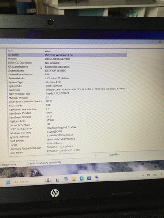Select the System Manufacturer row
Viewport: 164px width, 218px height.
(x=21, y=75)
